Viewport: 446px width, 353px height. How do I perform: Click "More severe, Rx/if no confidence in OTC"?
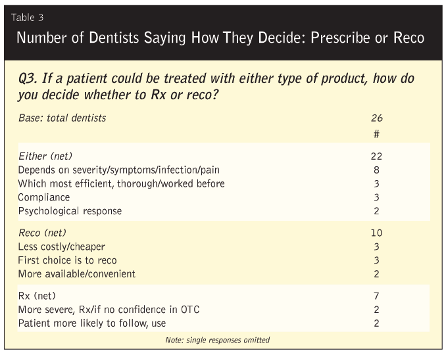point(109,310)
